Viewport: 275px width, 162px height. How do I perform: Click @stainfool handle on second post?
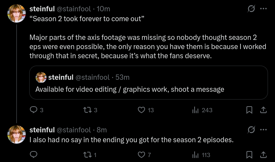click(73, 130)
